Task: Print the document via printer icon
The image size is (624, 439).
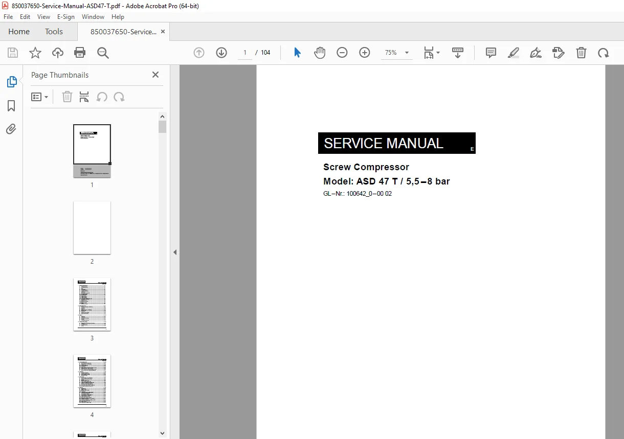Action: [80, 53]
